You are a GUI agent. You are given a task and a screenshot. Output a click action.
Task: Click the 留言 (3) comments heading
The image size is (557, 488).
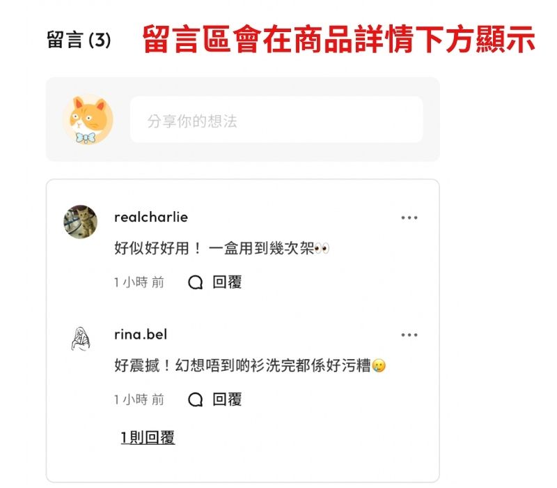(x=79, y=40)
